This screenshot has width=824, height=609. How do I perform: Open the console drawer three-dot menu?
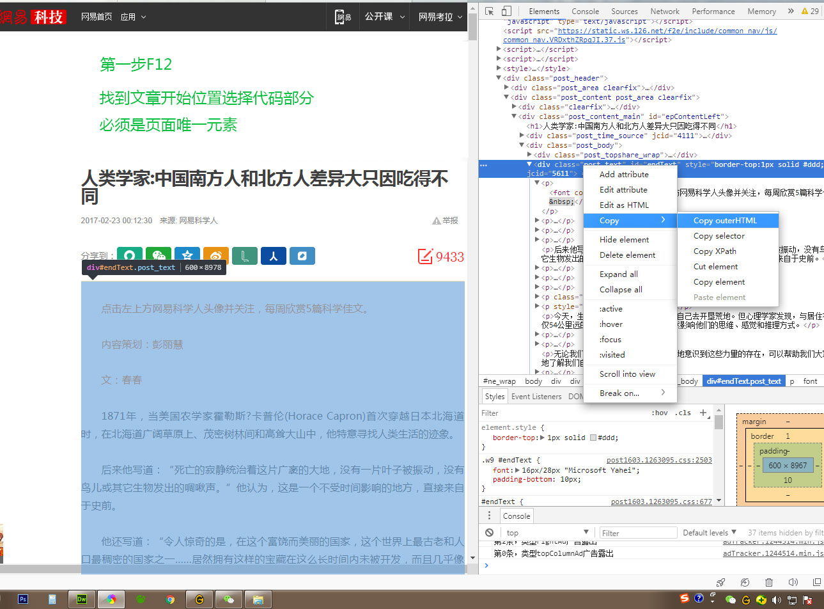(x=489, y=516)
